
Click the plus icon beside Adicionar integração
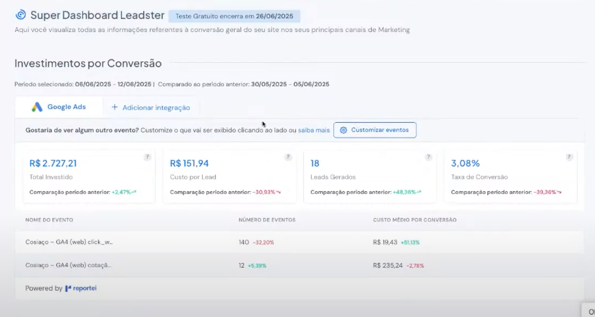(114, 107)
